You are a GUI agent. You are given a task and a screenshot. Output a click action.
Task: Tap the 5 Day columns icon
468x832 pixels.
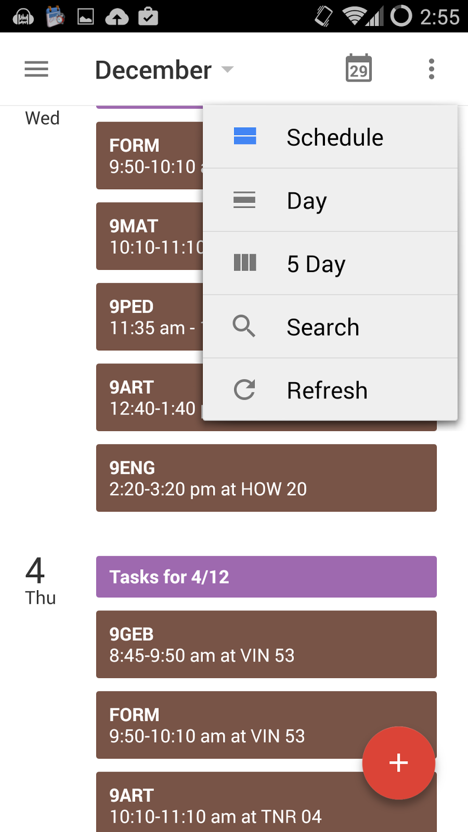[x=245, y=263]
